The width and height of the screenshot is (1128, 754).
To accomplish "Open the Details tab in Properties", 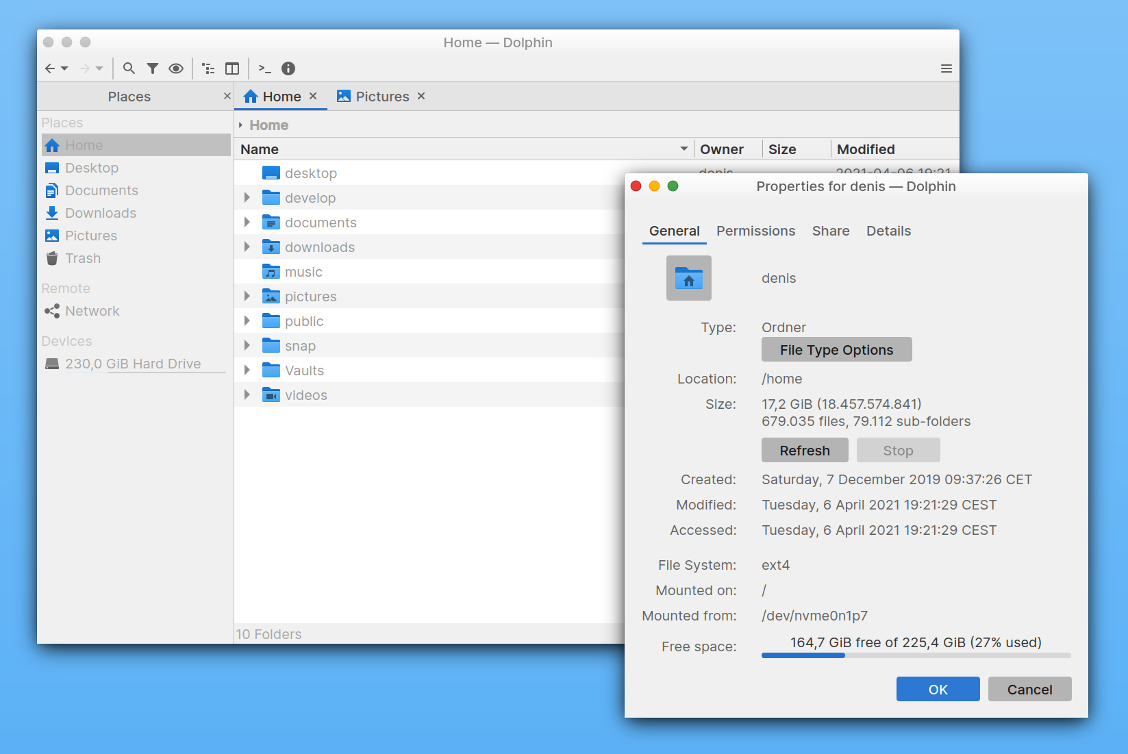I will pyautogui.click(x=888, y=231).
